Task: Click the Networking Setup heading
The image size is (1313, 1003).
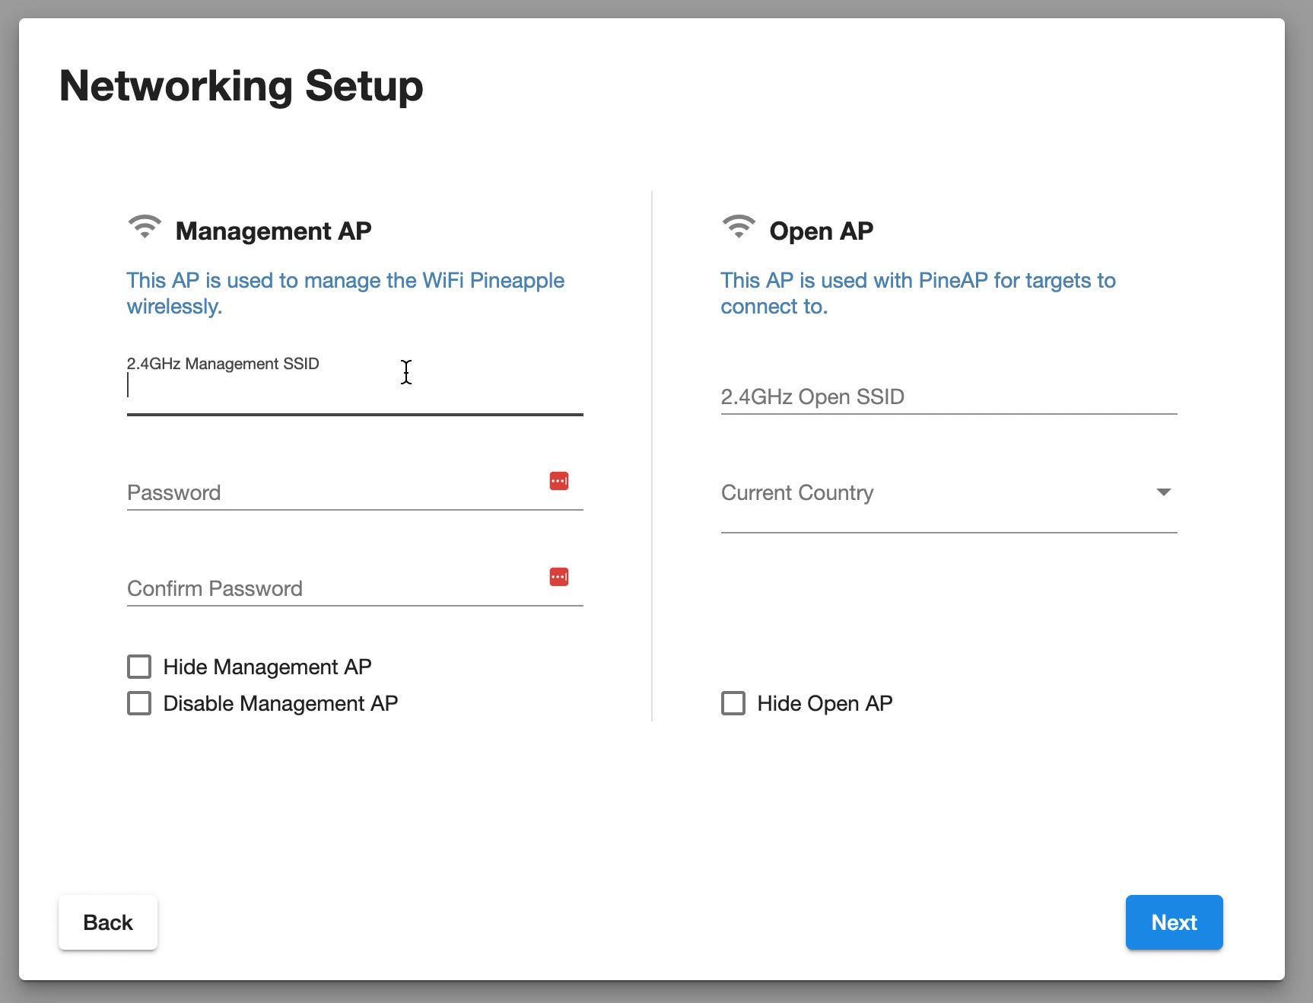Action: 241,86
